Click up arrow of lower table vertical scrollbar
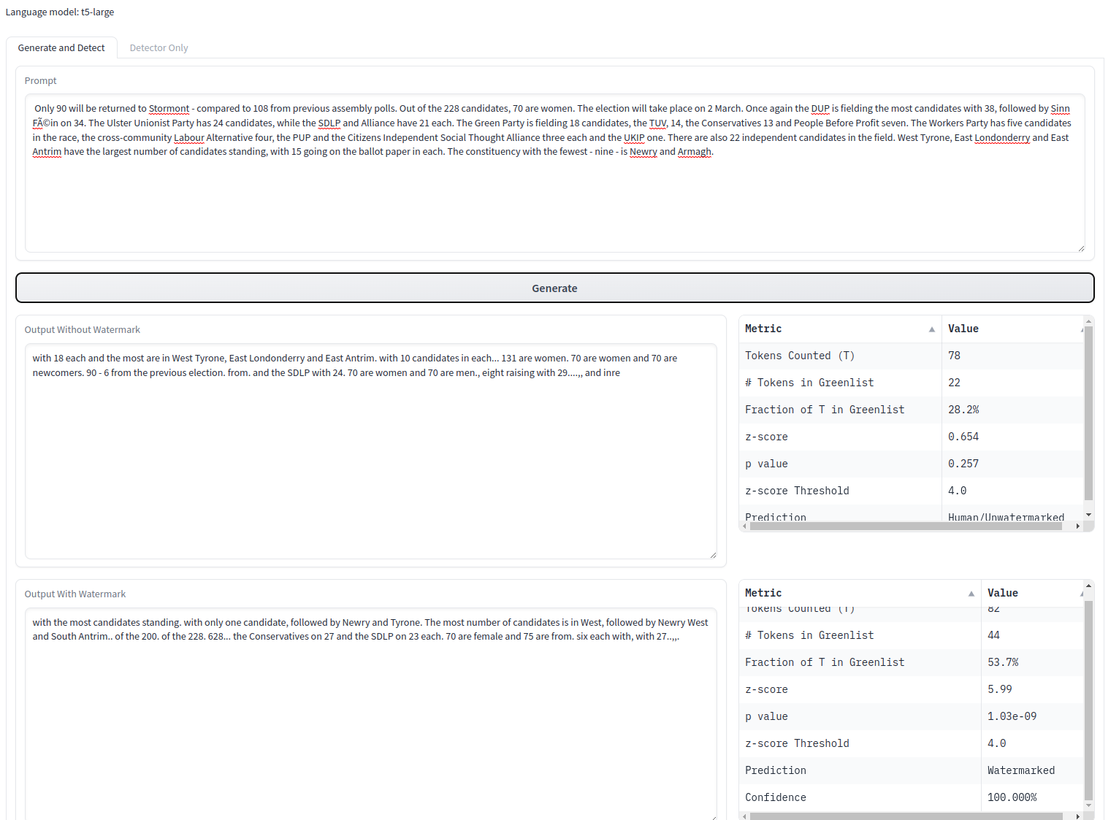Viewport: 1119px width, 820px height. (1089, 586)
